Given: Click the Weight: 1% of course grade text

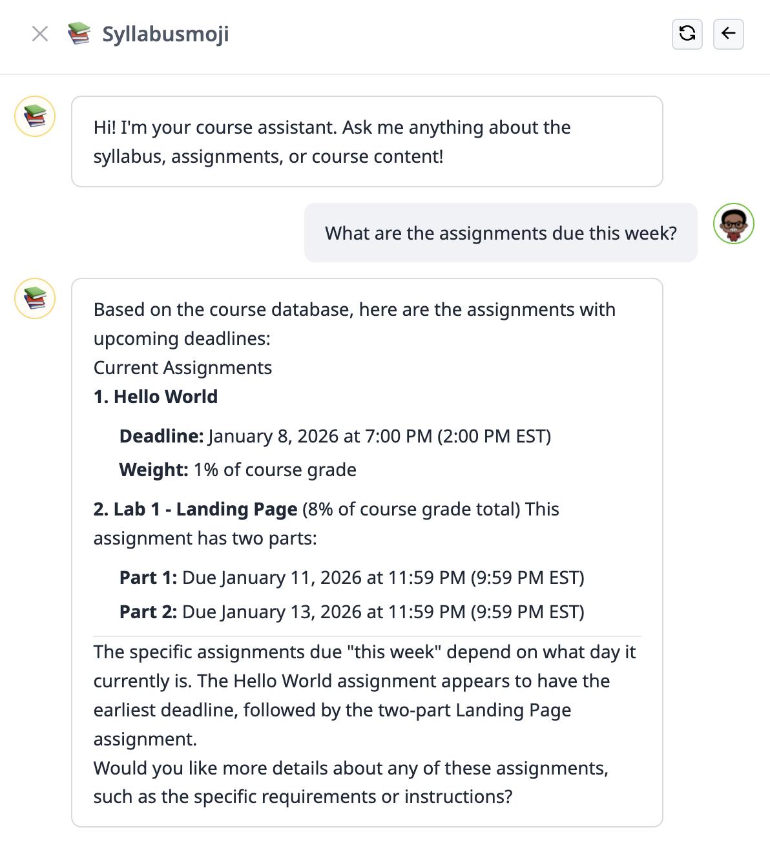Looking at the screenshot, I should click(237, 470).
